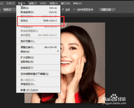Select 在快速蒙版模式下编辑(Q)
Image resolution: width=134 pixels, height=108 pixels.
(x=38, y=74)
